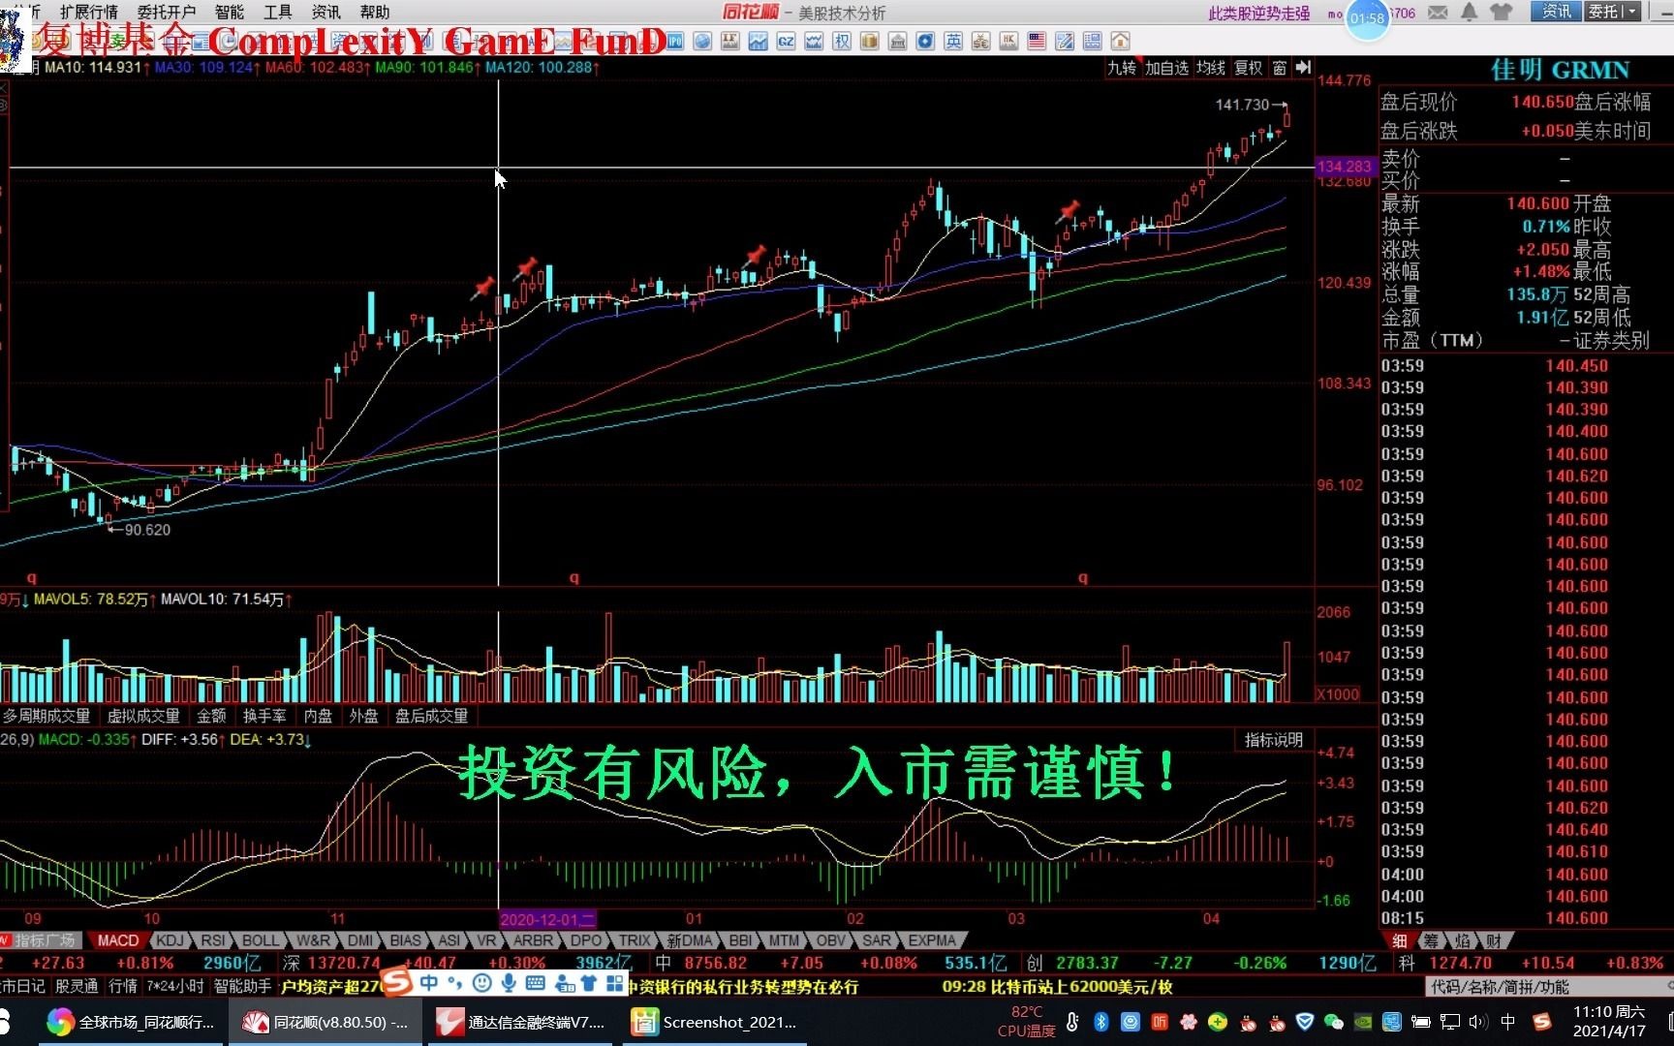The width and height of the screenshot is (1674, 1046).
Task: Toggle 复权 price adjustment mode
Action: tap(1248, 67)
